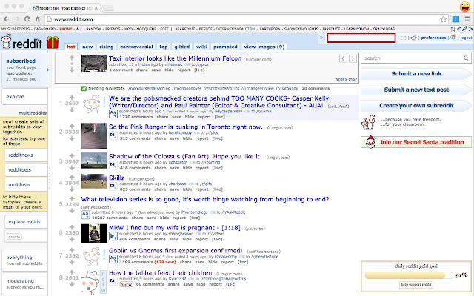Click the create multi button
The image size is (474, 296).
point(14,237)
